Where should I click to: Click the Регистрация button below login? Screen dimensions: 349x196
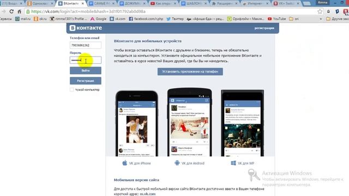coord(86,81)
